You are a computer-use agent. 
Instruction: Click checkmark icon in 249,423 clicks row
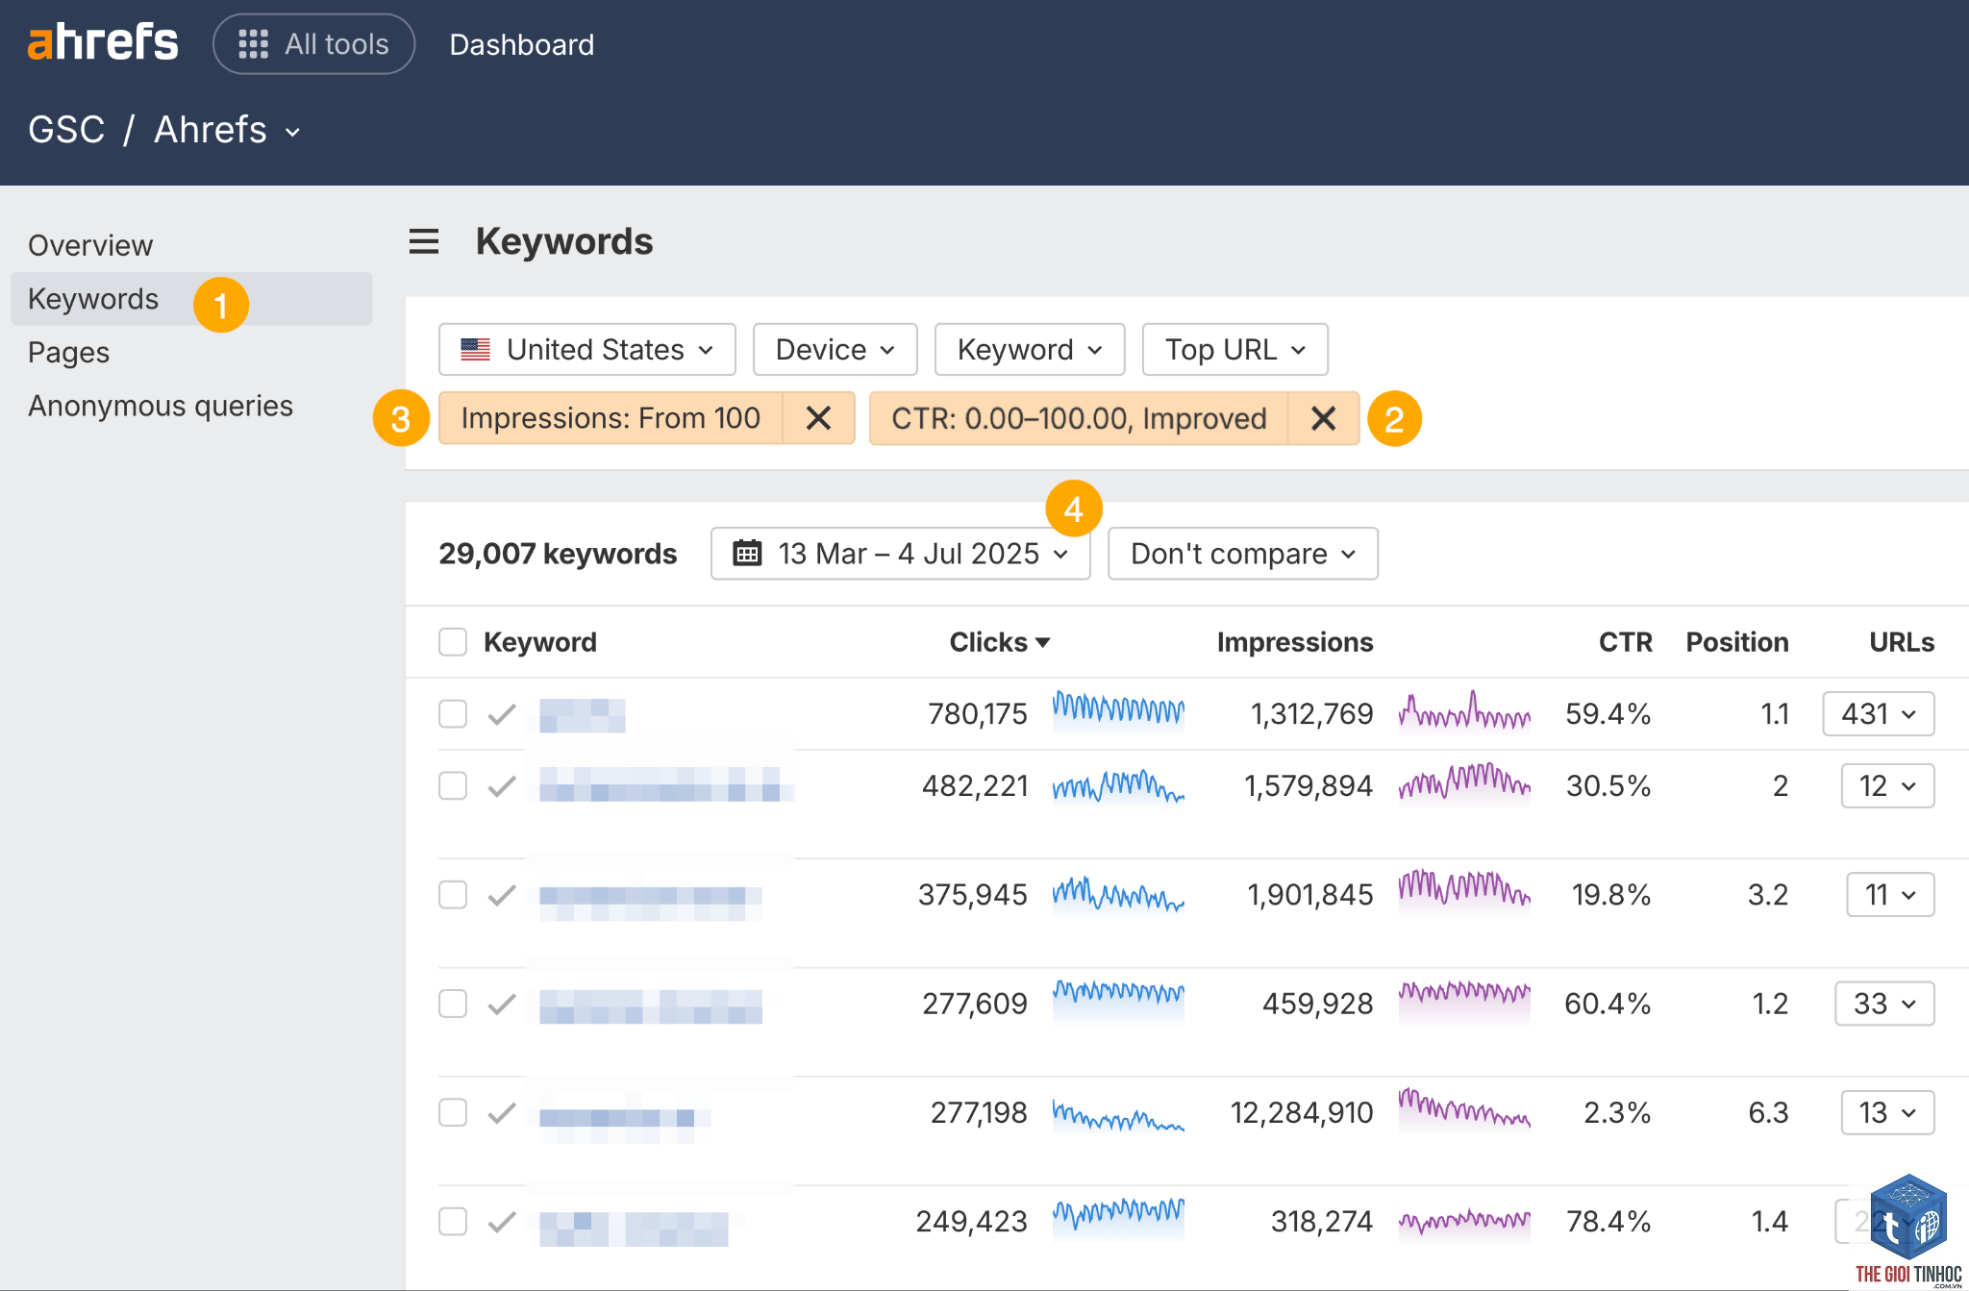[x=502, y=1222]
